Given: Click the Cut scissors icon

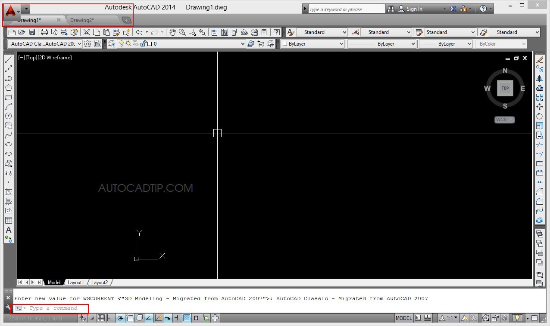Looking at the screenshot, I should [x=87, y=32].
